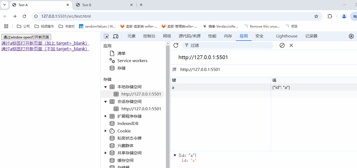Image resolution: width=357 pixels, height=168 pixels.
Task: Open the extensions puzzle icon
Action: pos(330,16)
